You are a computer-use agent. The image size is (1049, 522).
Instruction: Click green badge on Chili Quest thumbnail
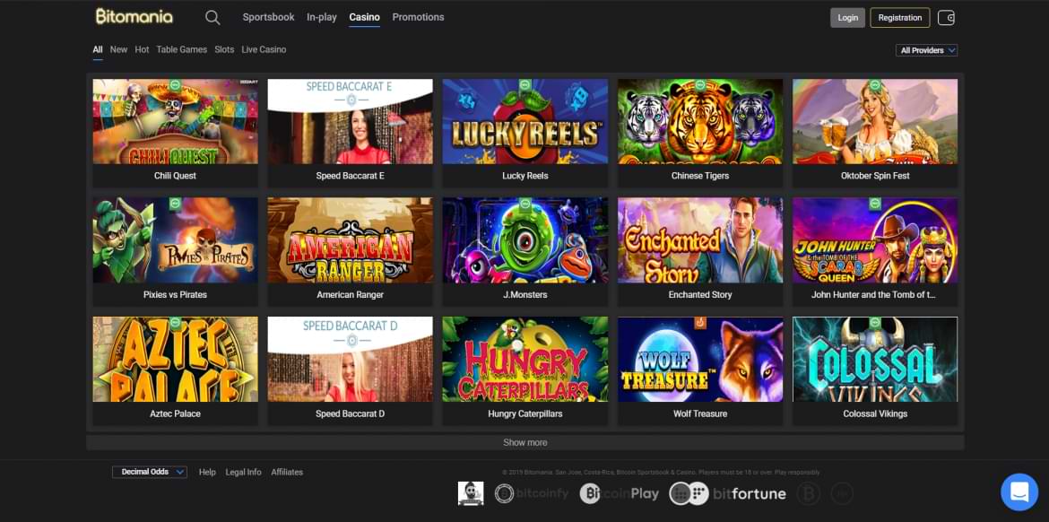(x=175, y=85)
